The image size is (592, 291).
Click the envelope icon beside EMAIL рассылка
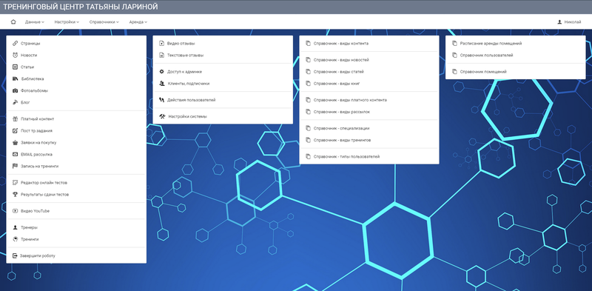(15, 154)
